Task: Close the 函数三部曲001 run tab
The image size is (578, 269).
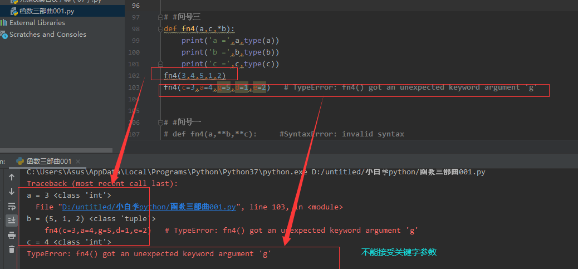Action: 78,162
